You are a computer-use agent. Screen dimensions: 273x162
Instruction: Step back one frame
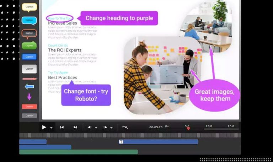[90, 128]
